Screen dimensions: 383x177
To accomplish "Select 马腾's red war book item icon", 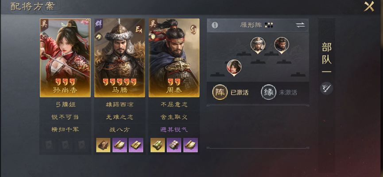I will point(103,145).
